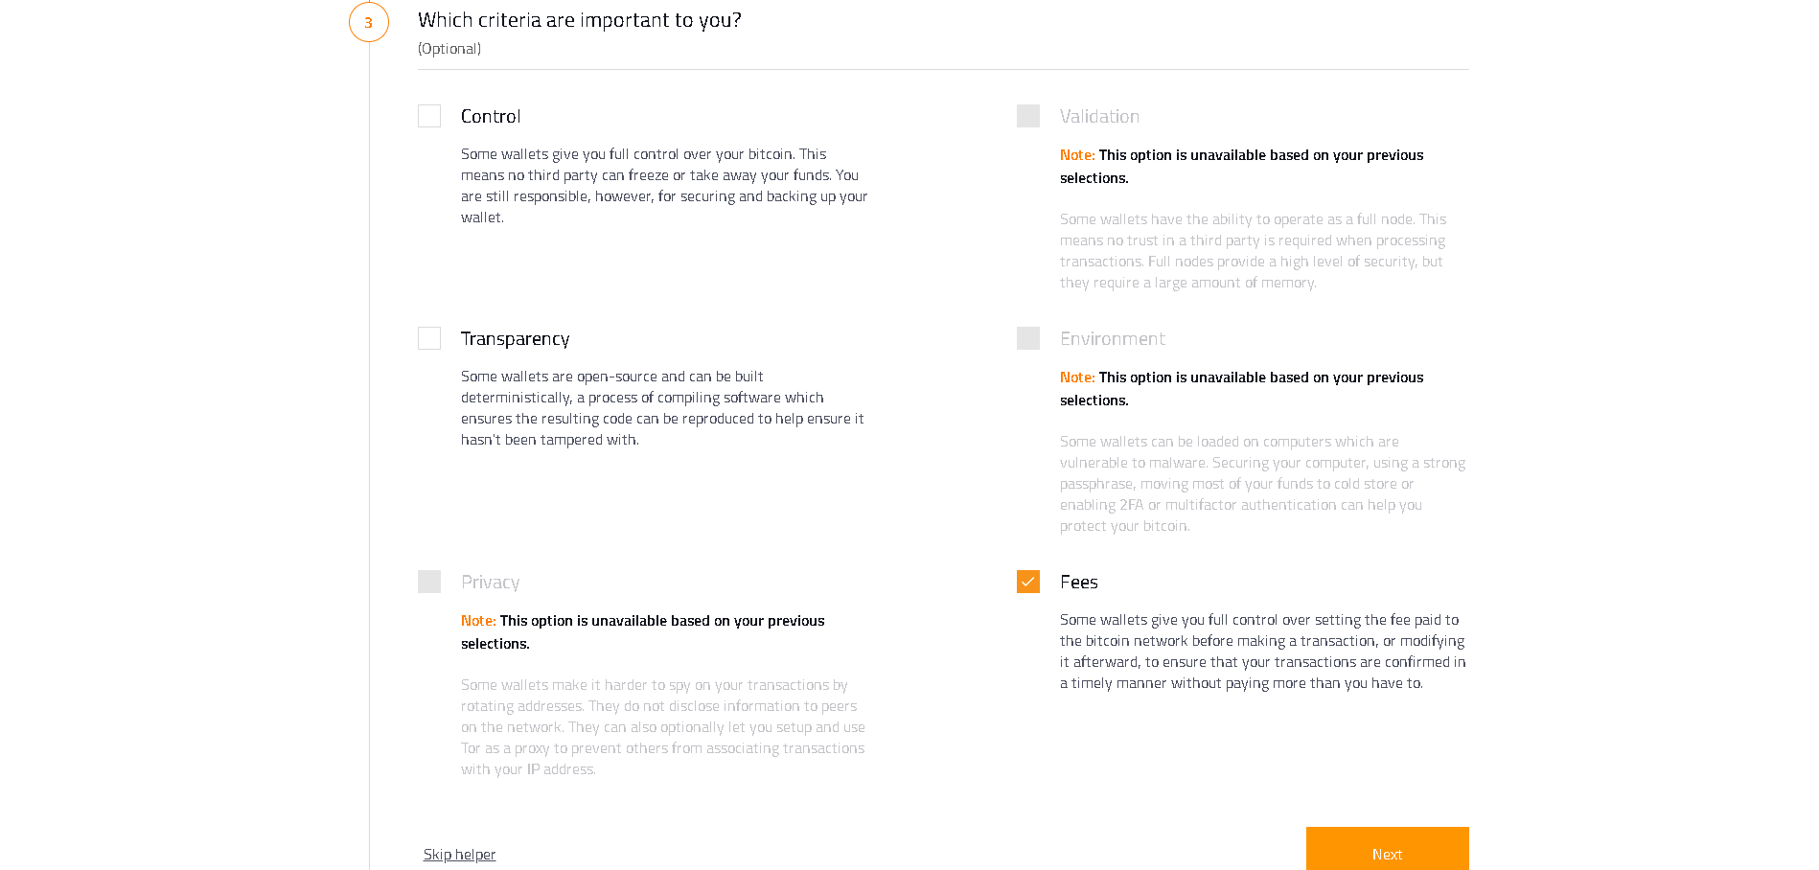Click the Control description about full control
The width and height of the screenshot is (1819, 870).
tap(664, 185)
